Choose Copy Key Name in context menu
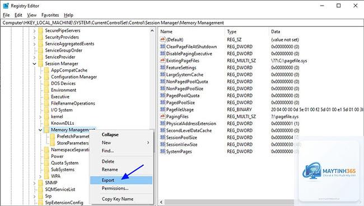 121,199
